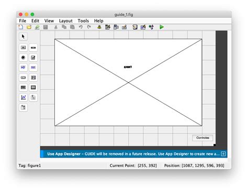
Task: Pick the Button Group component
Action: click(23, 107)
